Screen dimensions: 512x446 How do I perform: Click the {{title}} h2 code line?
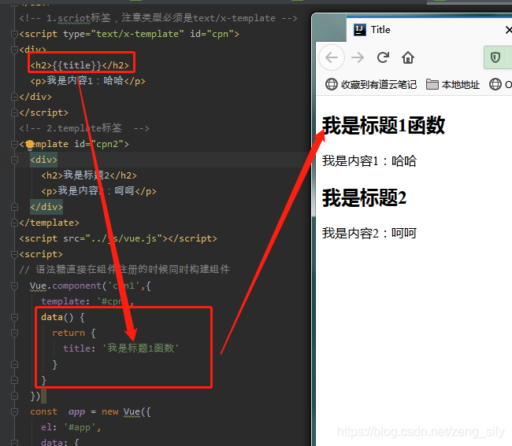(80, 65)
